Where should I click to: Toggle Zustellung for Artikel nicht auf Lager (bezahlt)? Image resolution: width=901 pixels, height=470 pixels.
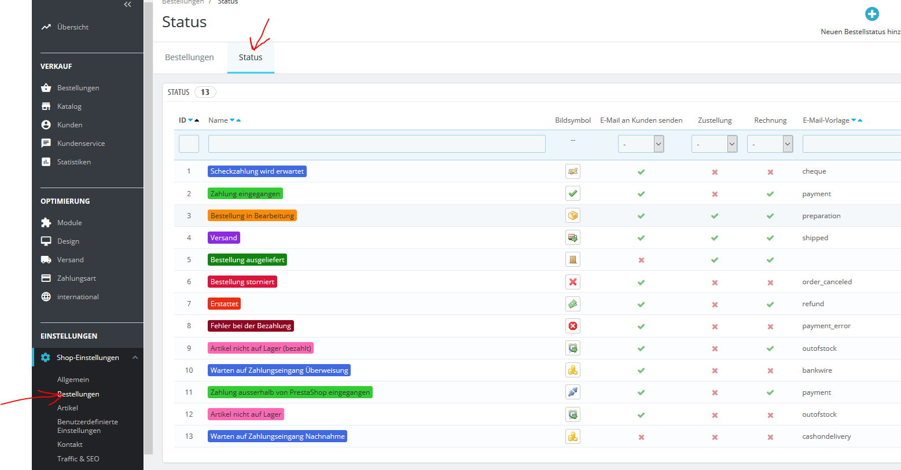pos(715,348)
